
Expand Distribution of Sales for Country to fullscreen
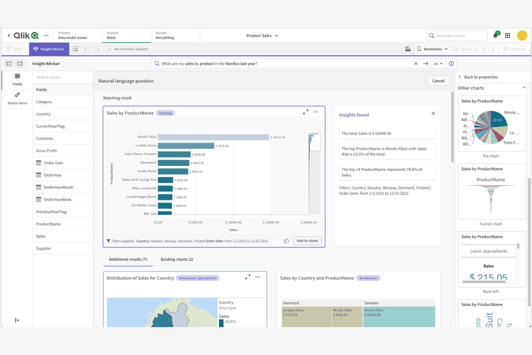248,277
